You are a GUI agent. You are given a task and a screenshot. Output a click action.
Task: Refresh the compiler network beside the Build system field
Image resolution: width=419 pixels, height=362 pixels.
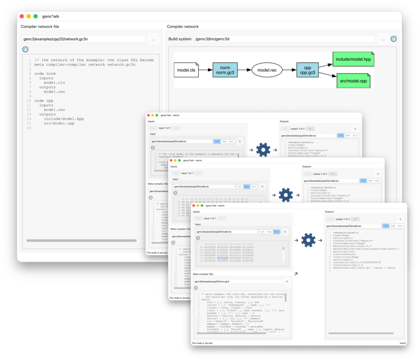pos(394,39)
